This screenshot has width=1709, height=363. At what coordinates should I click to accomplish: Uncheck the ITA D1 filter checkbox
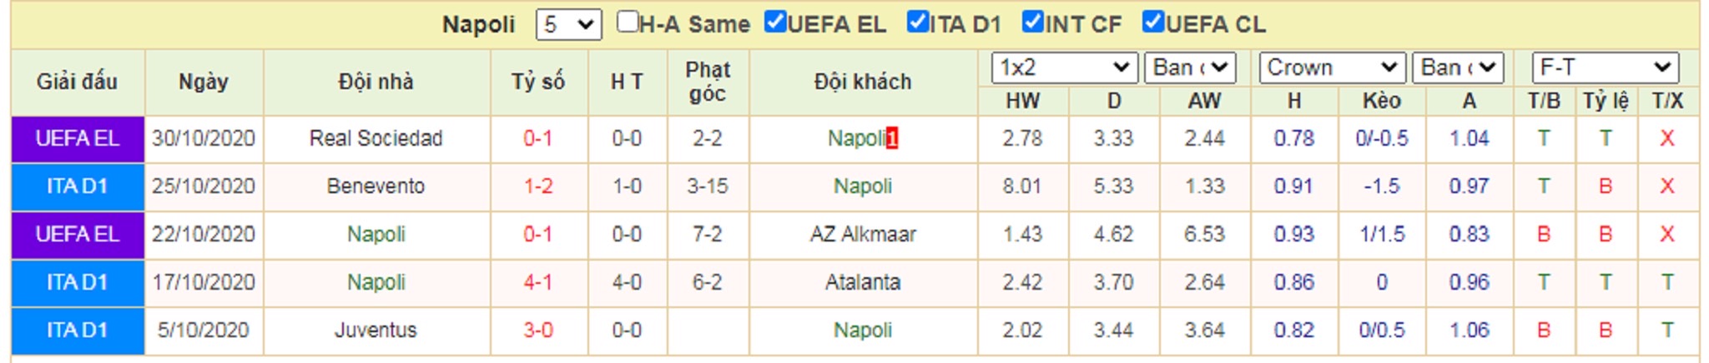918,22
